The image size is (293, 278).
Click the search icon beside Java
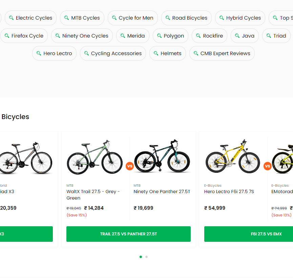pos(237,36)
